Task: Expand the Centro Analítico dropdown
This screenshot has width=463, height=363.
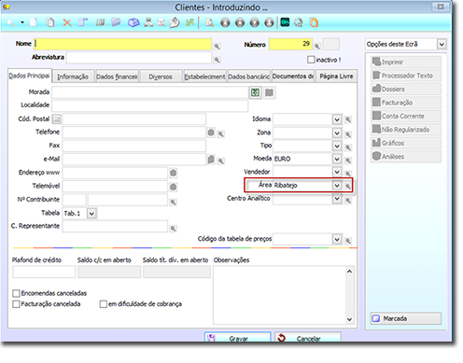Action: 337,199
